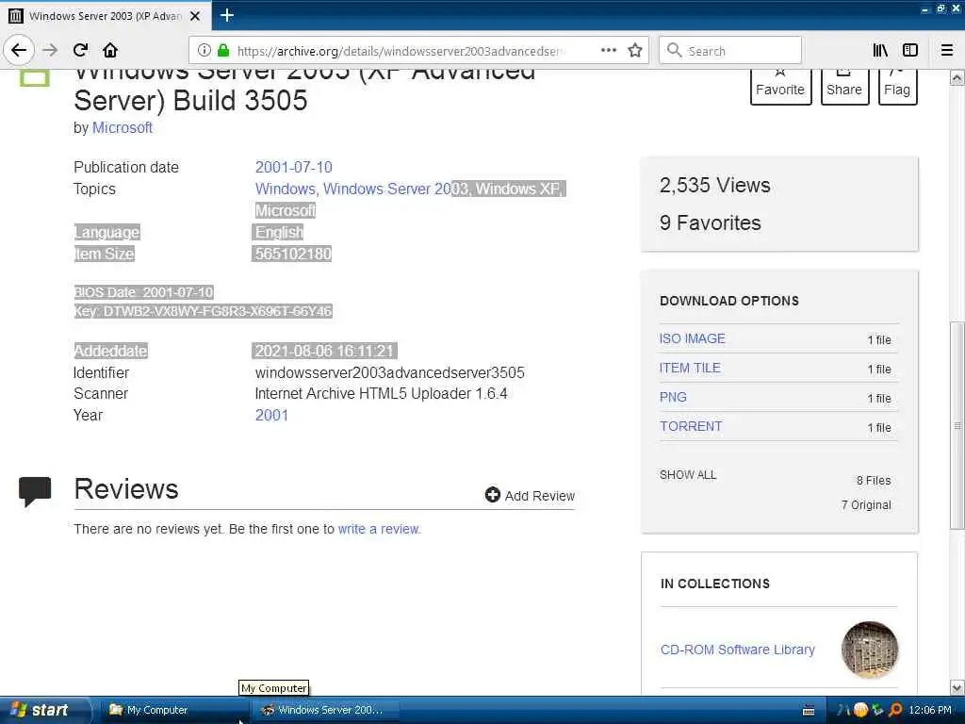Open the Firefox hamburger menu
This screenshot has height=724, width=965.
click(947, 51)
